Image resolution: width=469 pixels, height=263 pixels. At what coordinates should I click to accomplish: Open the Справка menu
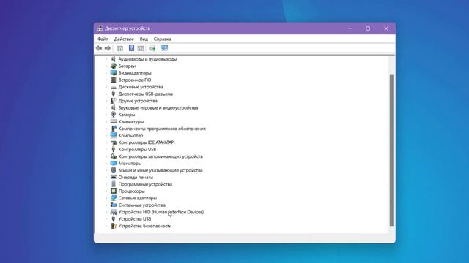point(163,39)
